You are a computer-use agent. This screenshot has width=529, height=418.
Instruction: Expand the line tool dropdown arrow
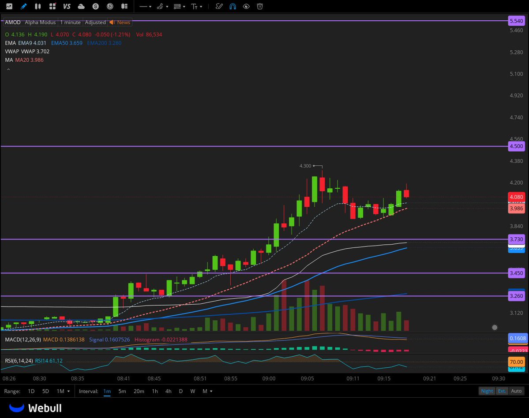pos(150,7)
